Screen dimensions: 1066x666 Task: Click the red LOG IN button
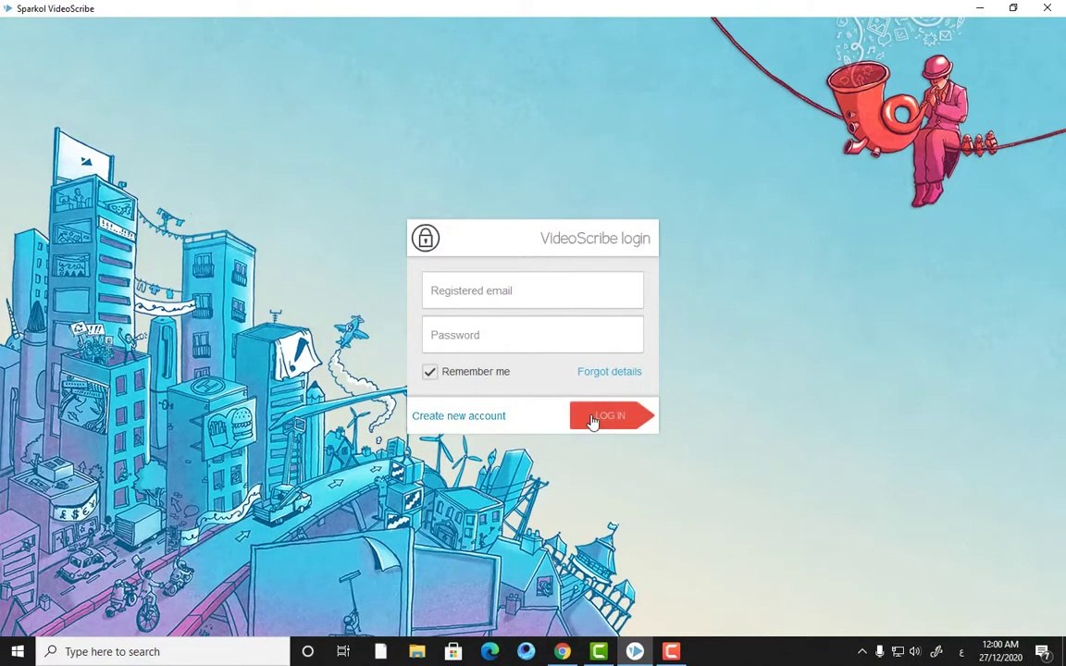click(612, 415)
